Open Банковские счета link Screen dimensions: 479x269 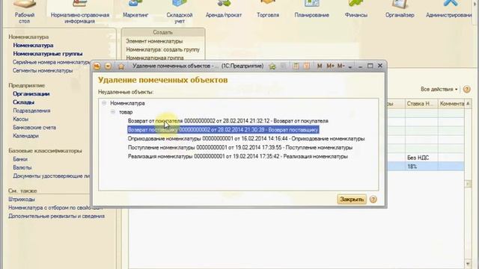pyautogui.click(x=34, y=127)
